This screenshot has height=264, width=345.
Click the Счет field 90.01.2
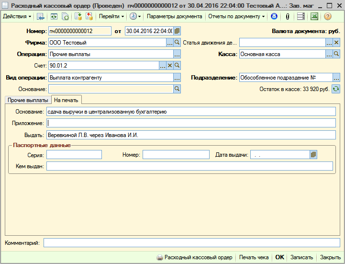pos(104,66)
